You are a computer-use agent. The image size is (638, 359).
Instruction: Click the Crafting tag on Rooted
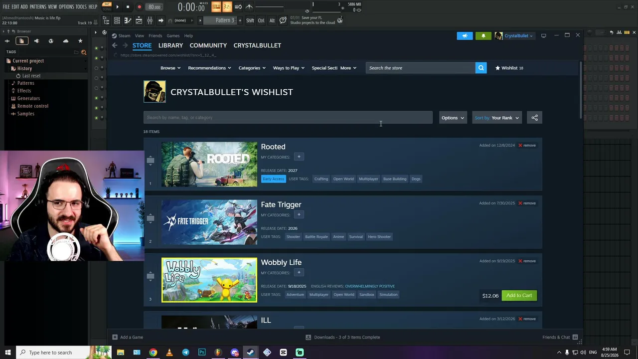(321, 179)
